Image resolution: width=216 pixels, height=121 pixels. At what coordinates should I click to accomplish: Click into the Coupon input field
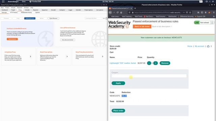tap(149, 76)
